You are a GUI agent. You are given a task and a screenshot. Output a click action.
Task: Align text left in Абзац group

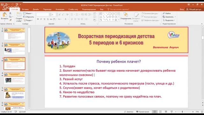click(x=72, y=19)
